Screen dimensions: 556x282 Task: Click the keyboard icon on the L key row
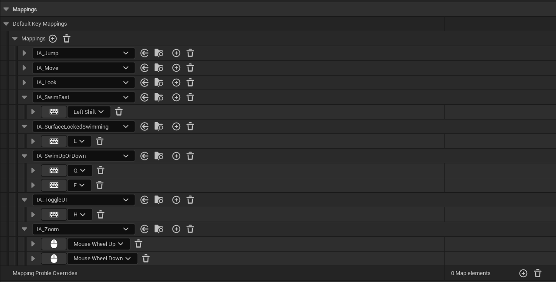point(54,141)
